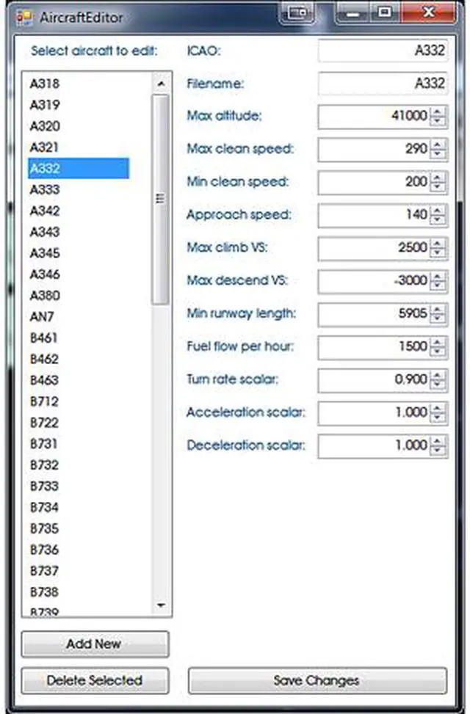This screenshot has width=470, height=714.
Task: Decrease Max clean speed with down arrow
Action: [438, 153]
